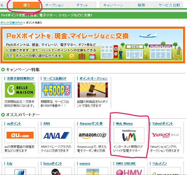Open the オークション tab
This screenshot has width=187, height=175.
coord(54,5)
